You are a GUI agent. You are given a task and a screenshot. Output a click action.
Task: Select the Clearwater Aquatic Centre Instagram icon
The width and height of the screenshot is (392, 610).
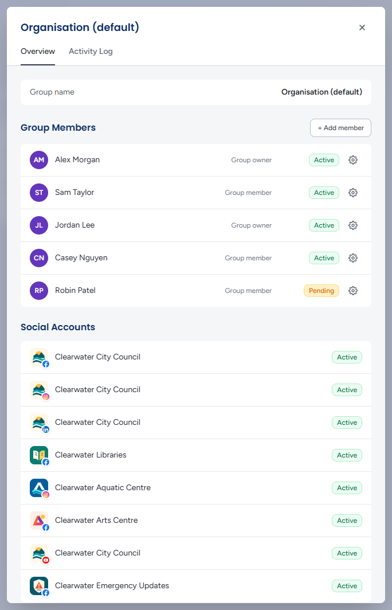coord(40,488)
